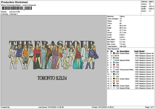Click the white swatch beside 3228 Natural White
This screenshot has width=155, height=109.
click(114, 60)
